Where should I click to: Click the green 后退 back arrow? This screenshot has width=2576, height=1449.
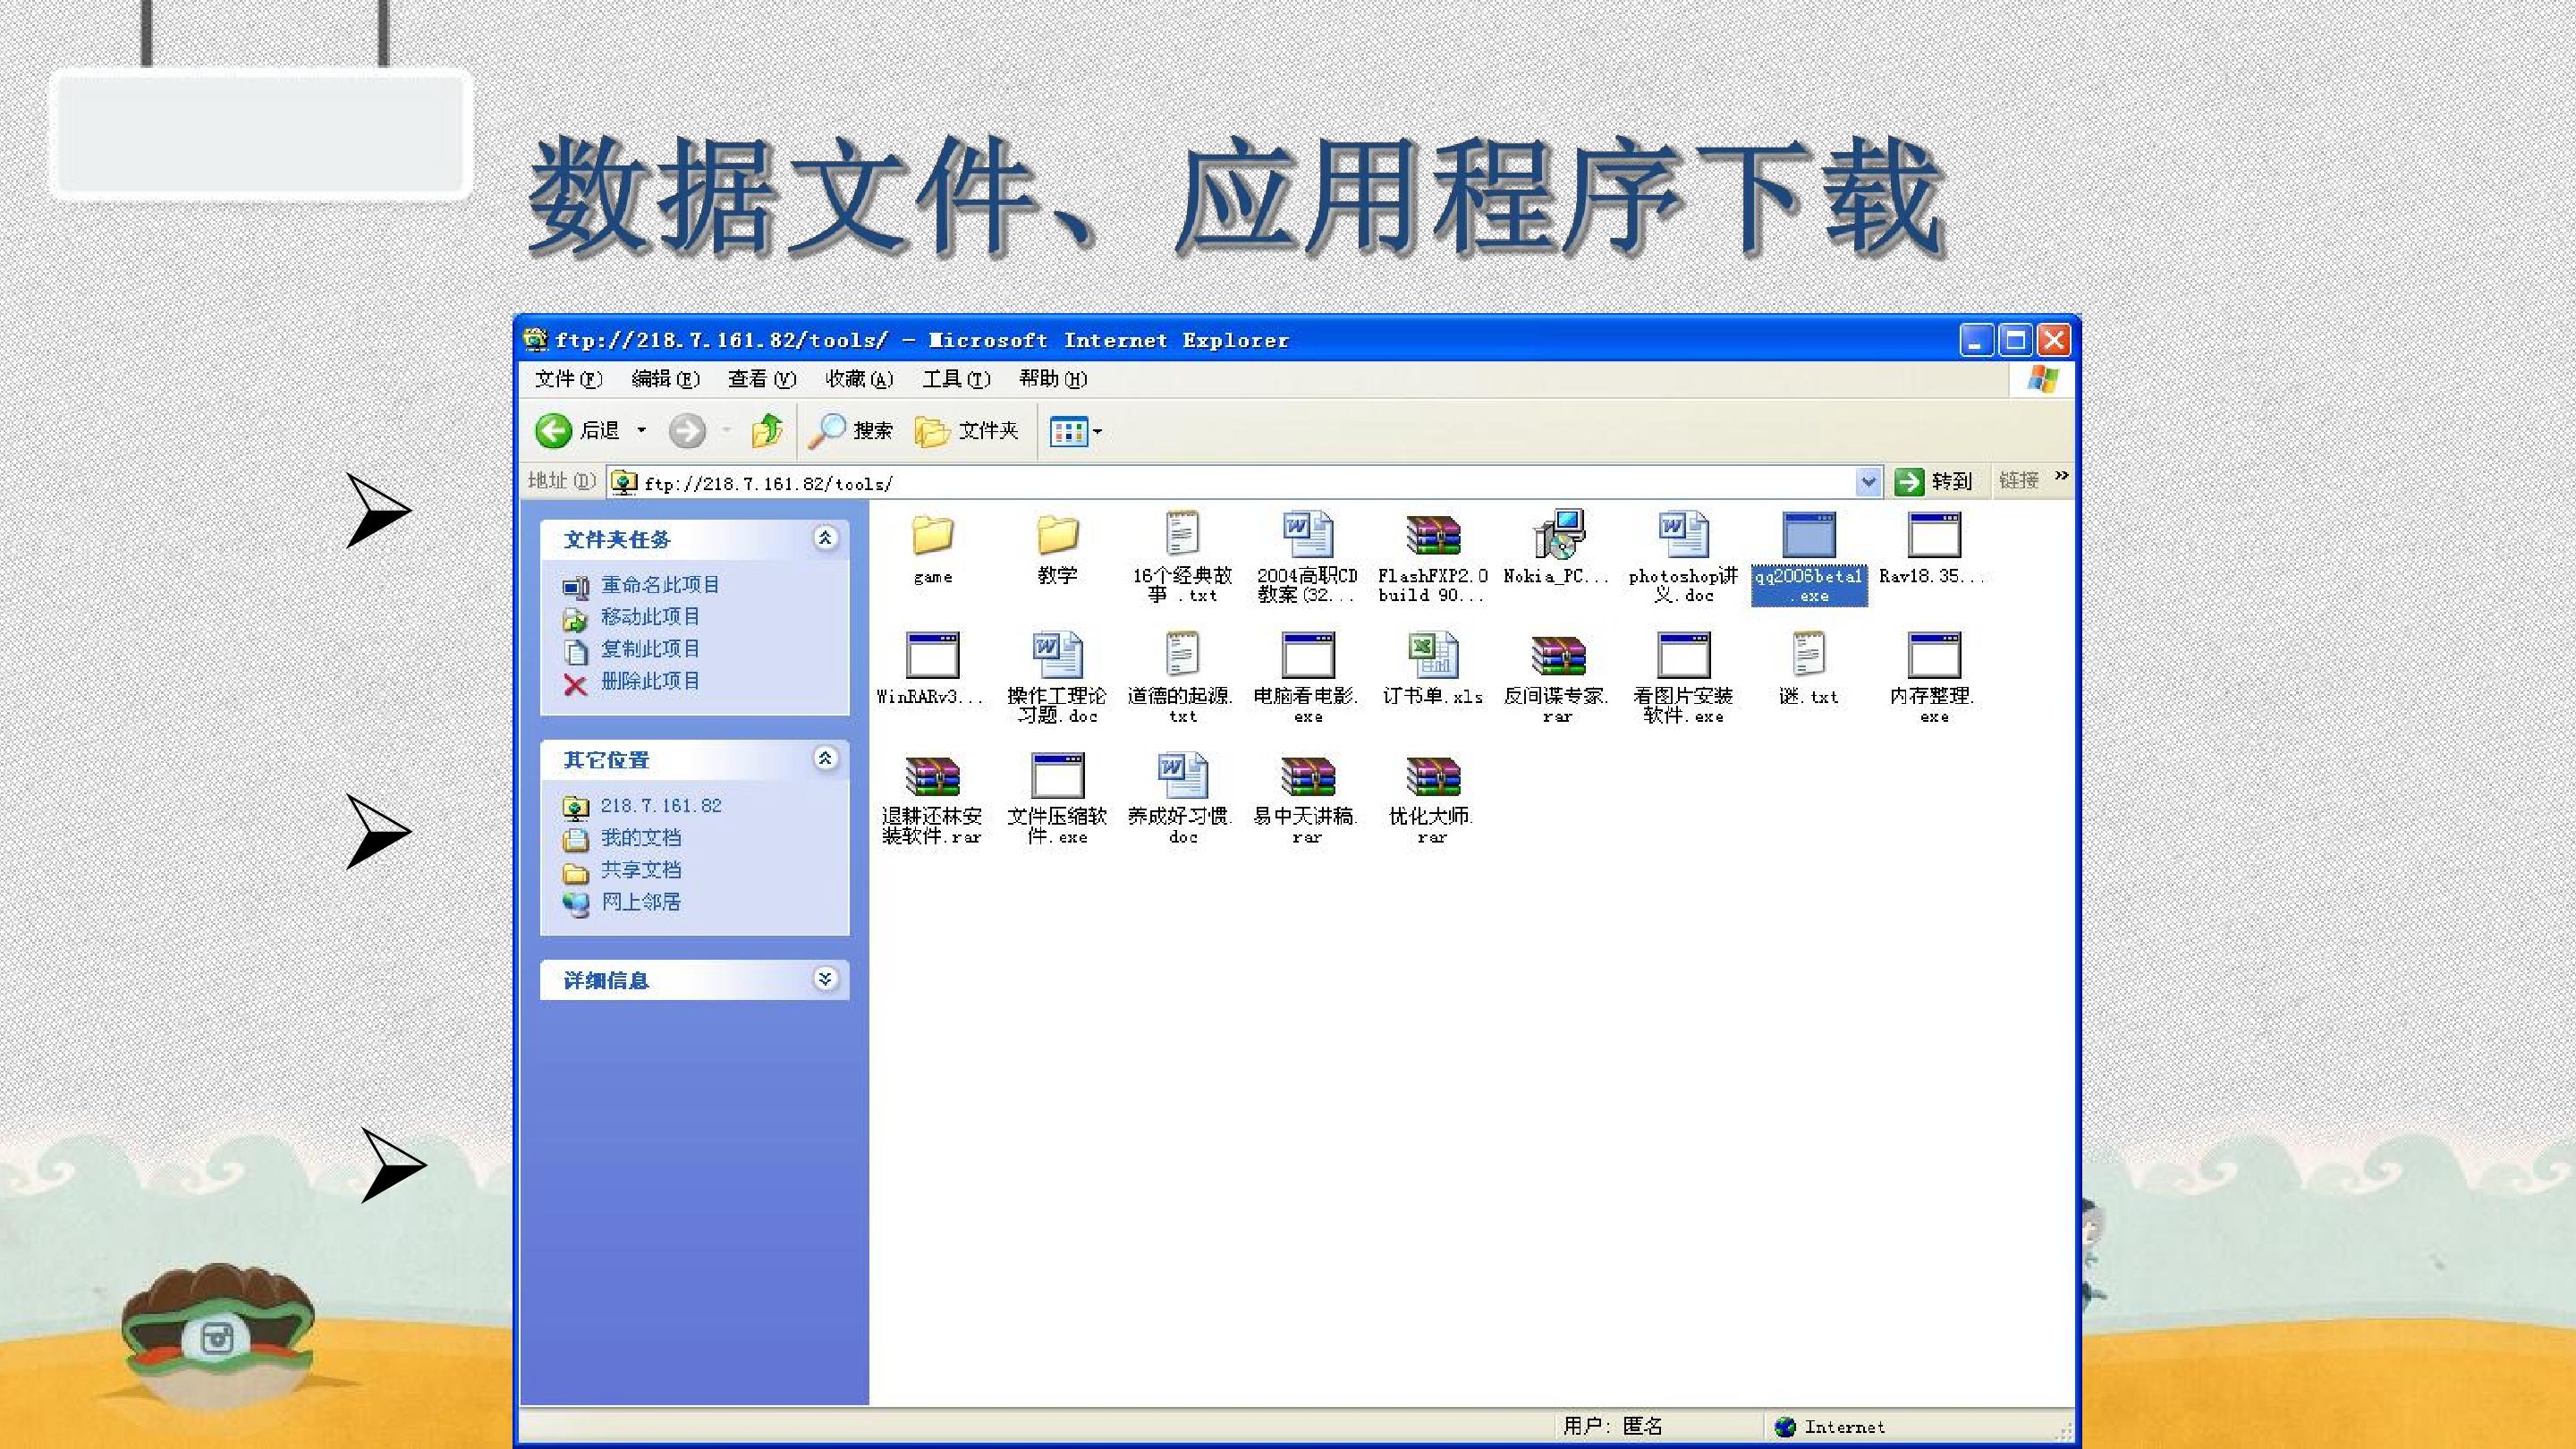[x=552, y=431]
